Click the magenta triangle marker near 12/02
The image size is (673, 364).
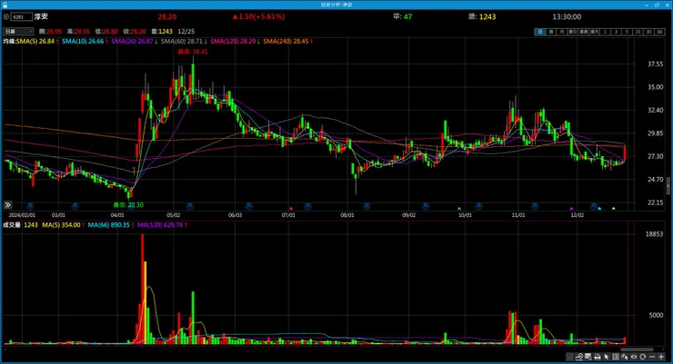click(571, 209)
